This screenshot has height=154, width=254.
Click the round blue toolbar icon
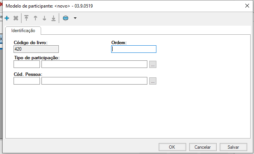pos(66,18)
